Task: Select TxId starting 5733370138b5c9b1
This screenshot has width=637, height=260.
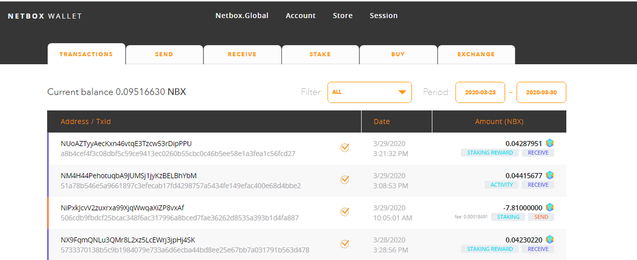Action: pos(185,250)
